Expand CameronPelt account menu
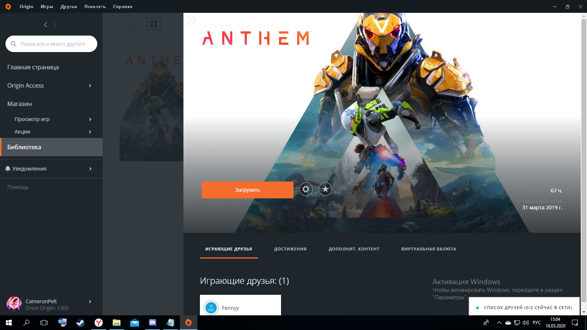Image resolution: width=587 pixels, height=330 pixels. pyautogui.click(x=90, y=301)
